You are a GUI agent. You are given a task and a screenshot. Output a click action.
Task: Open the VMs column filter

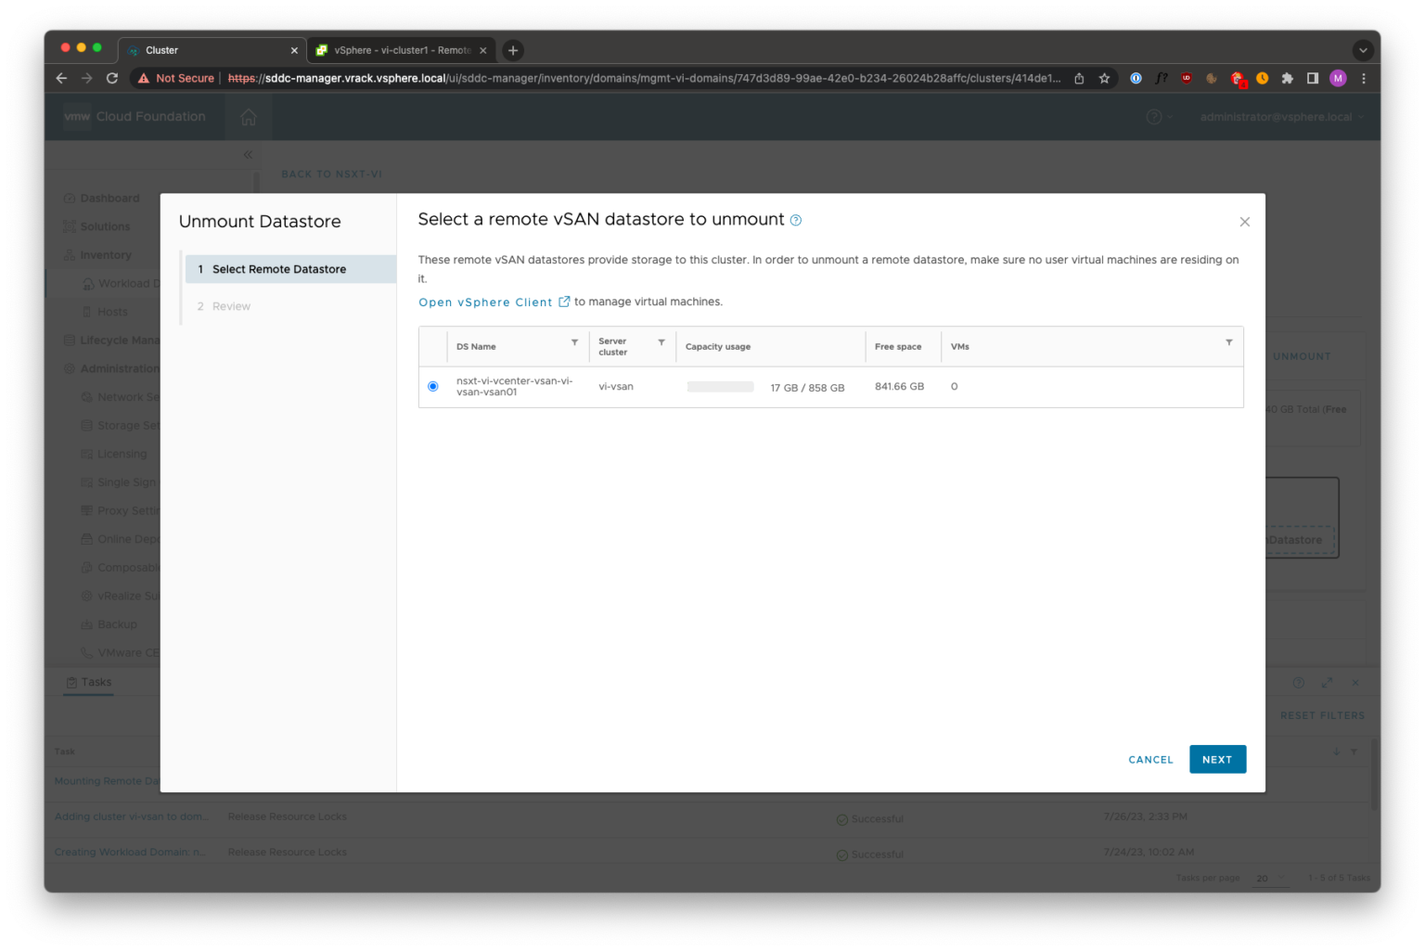tap(1228, 341)
